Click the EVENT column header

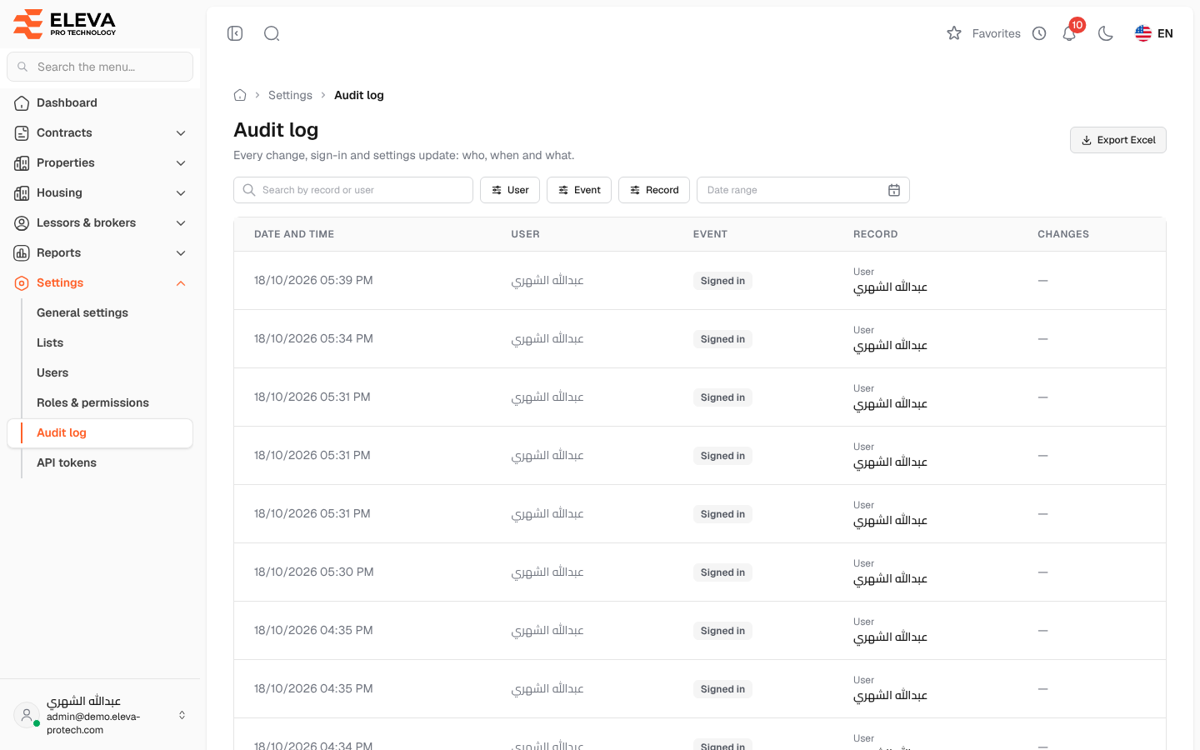pyautogui.click(x=710, y=234)
